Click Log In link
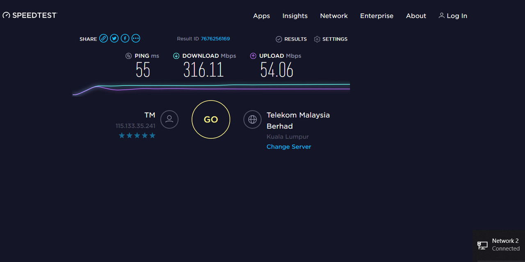This screenshot has width=525, height=262. coord(453,16)
